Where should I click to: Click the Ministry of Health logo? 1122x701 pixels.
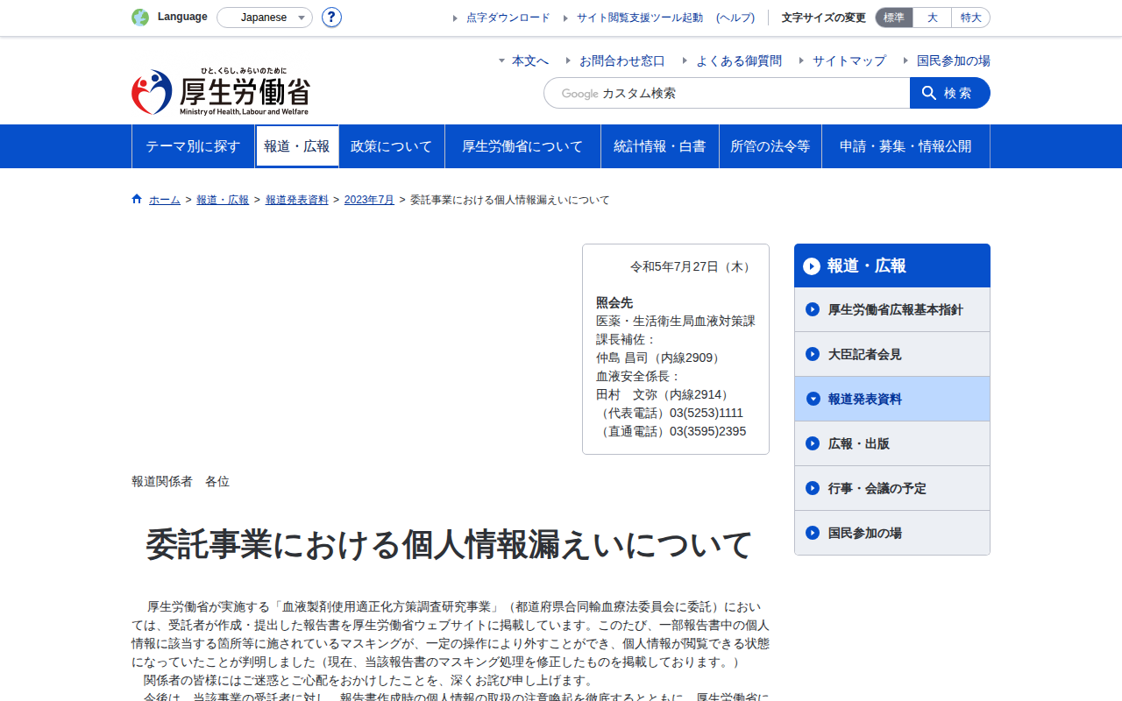click(x=221, y=91)
